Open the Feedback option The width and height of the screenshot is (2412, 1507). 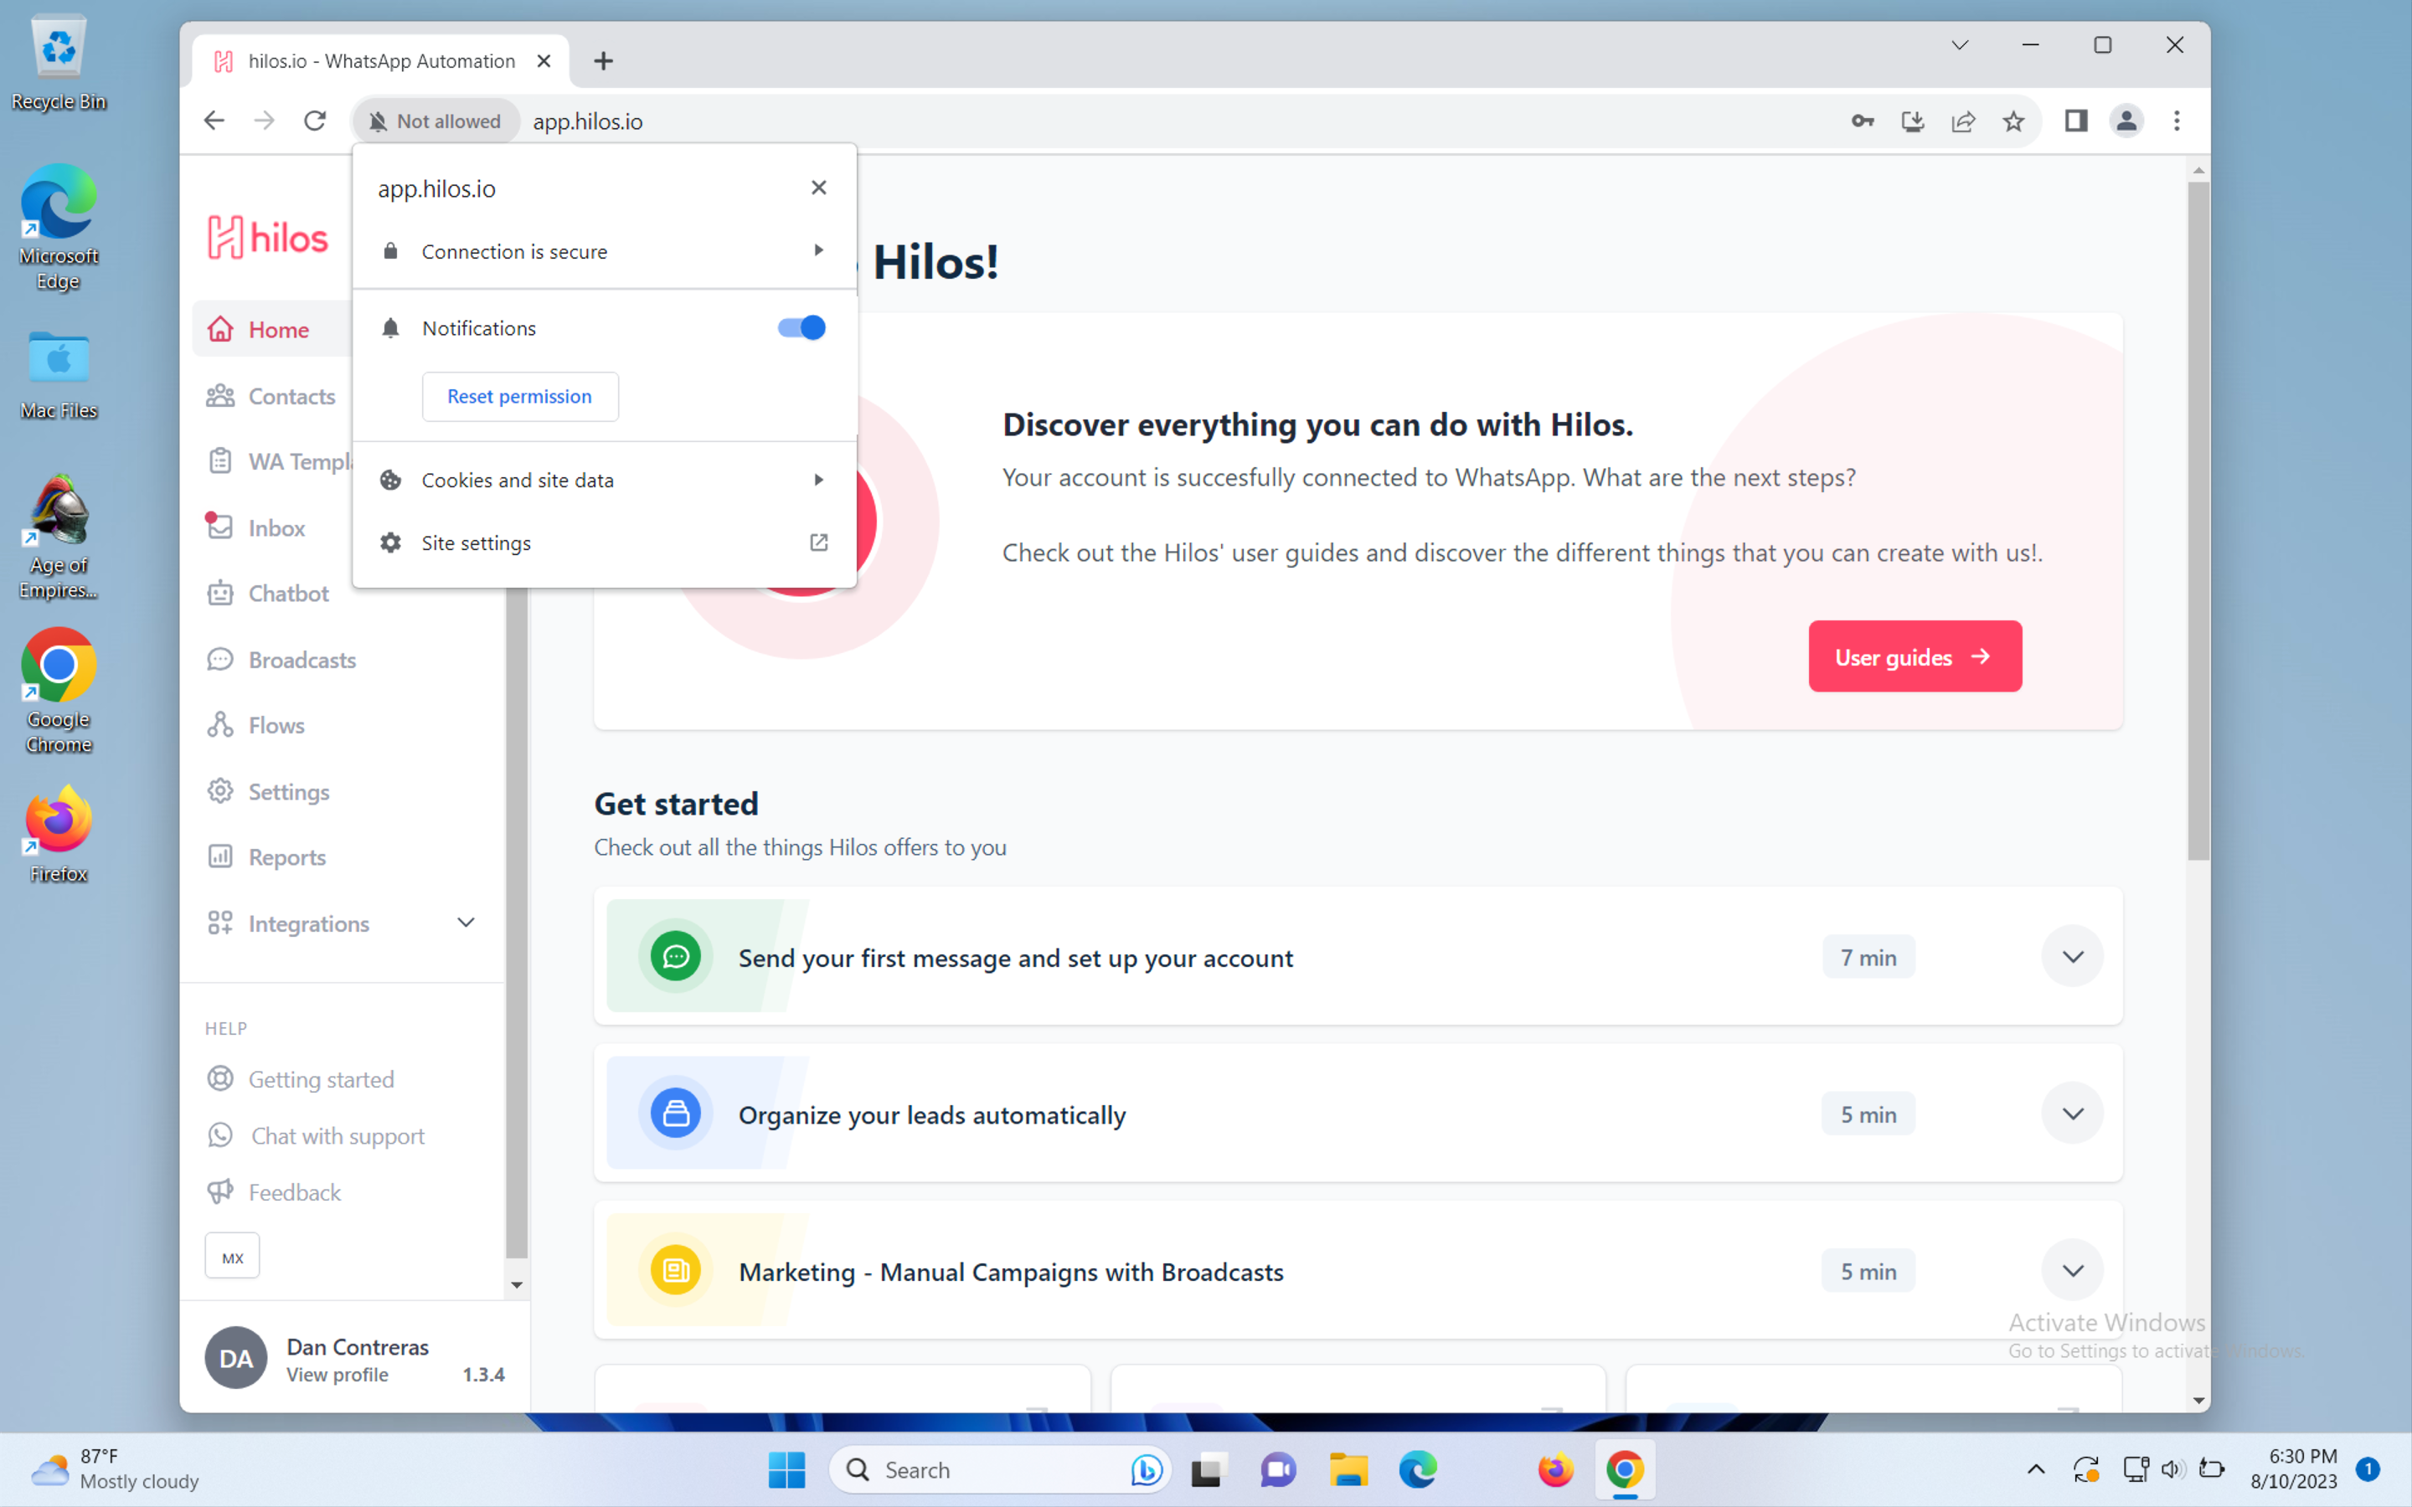click(x=294, y=1191)
